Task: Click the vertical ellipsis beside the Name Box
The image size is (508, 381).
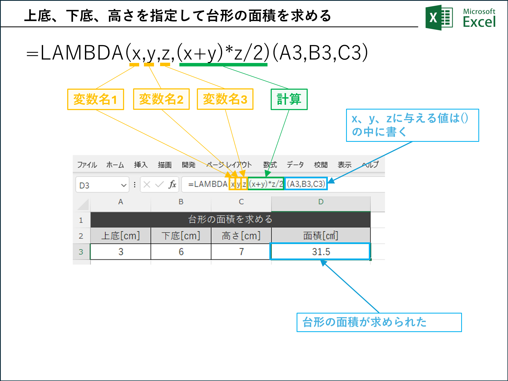Action: pos(135,185)
